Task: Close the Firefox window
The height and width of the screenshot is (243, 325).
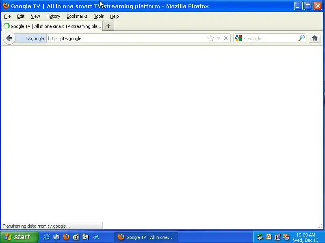Action: click(318, 6)
